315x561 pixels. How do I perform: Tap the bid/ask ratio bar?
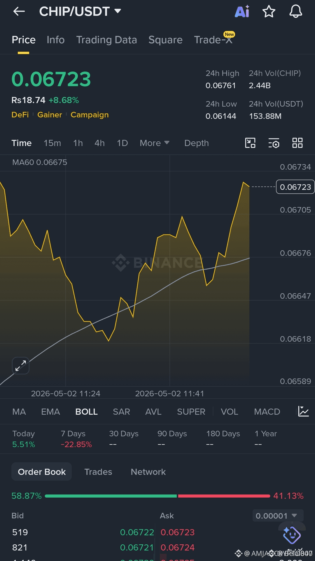[157, 496]
